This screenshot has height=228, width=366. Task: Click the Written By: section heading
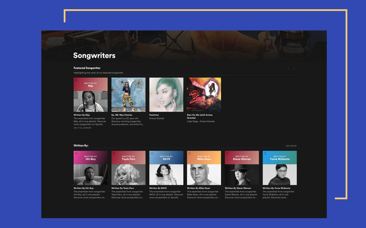[81, 146]
